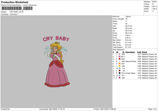Click the design name CRY BABY 3,8 IN
The width and height of the screenshot is (158, 111).
pos(16,12)
